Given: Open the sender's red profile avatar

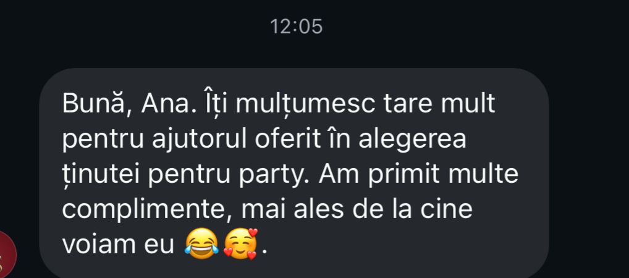Looking at the screenshot, I should [x=7, y=255].
